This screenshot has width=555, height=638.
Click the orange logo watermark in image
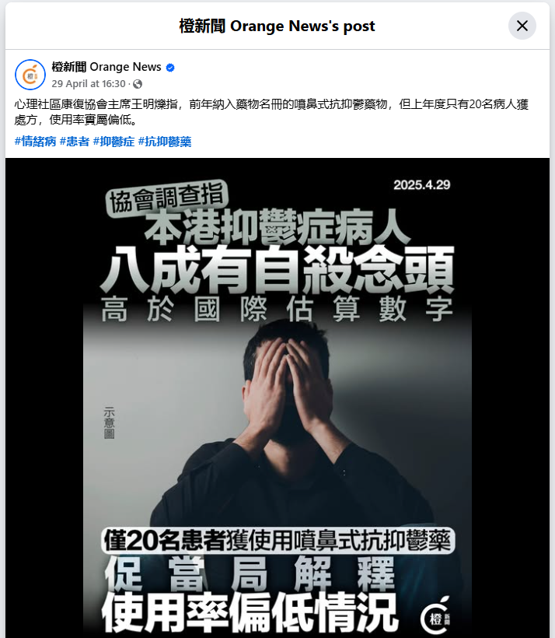(435, 617)
